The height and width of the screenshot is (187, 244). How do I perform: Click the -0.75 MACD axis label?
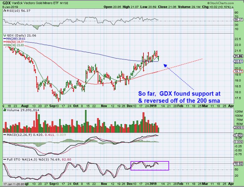[238, 154]
